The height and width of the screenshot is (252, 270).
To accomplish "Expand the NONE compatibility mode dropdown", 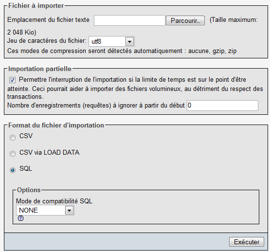I will pos(45,210).
